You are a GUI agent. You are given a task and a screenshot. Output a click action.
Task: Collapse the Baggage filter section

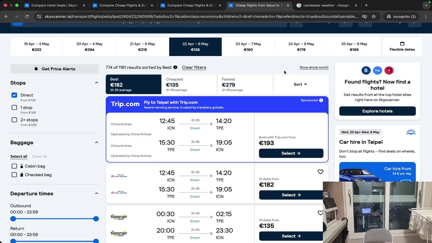pyautogui.click(x=96, y=142)
